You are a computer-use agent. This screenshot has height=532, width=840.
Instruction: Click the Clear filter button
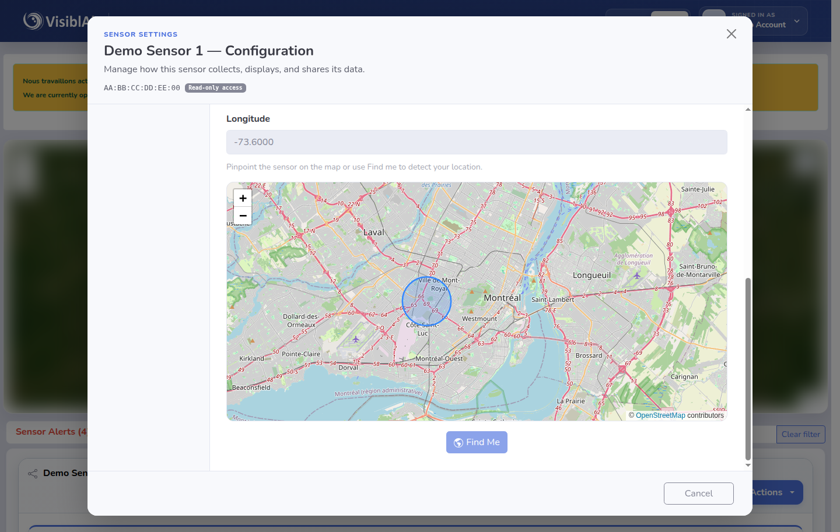(x=800, y=434)
